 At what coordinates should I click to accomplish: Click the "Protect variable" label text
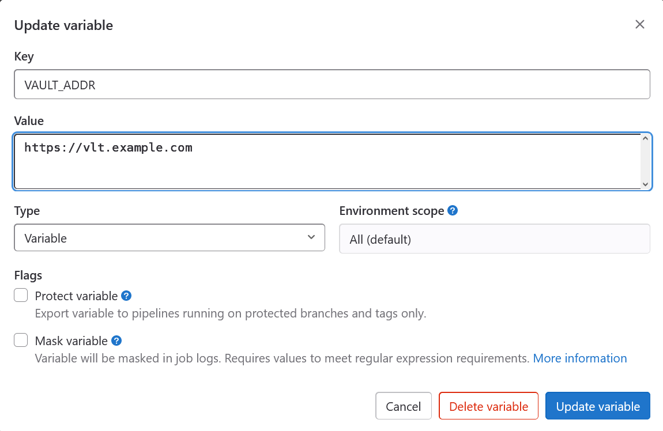76,296
